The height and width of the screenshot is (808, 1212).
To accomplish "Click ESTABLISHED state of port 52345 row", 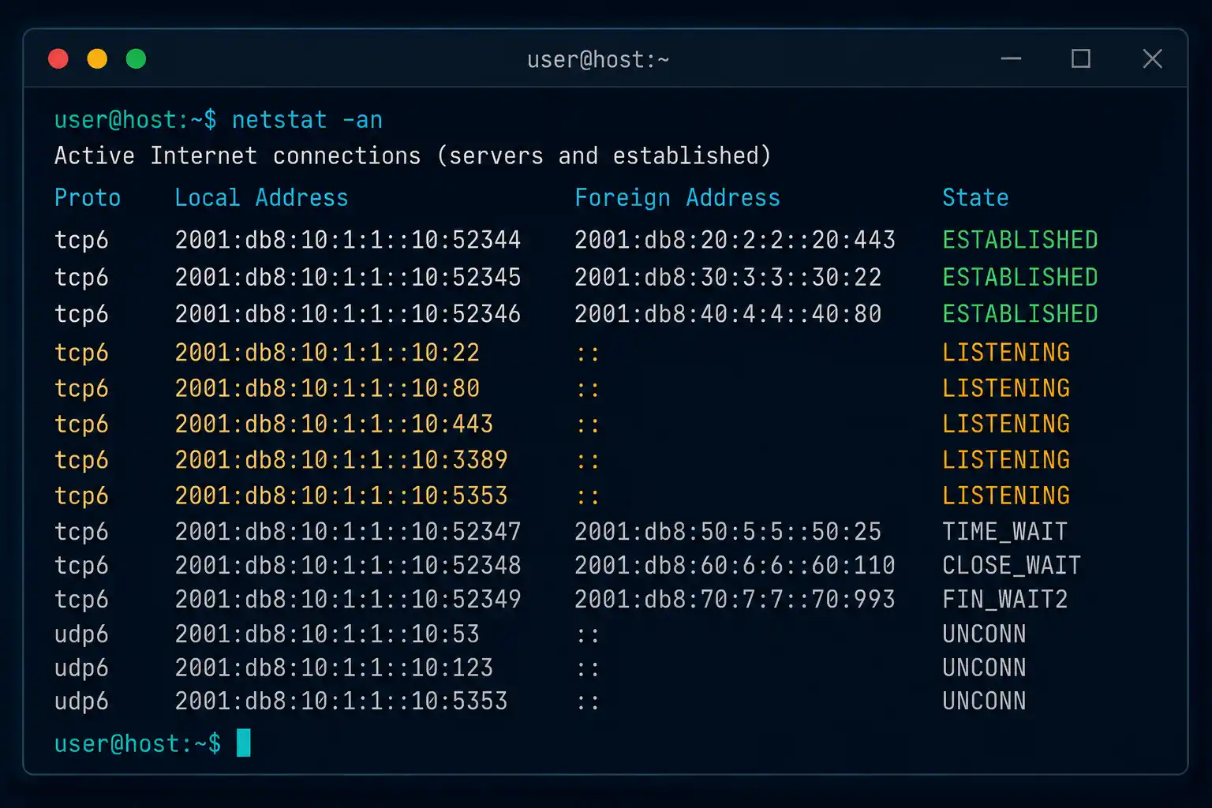I will (x=1020, y=278).
